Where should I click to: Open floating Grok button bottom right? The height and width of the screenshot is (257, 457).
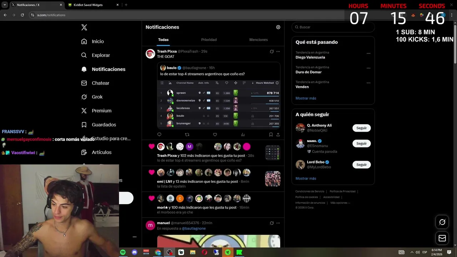click(442, 222)
